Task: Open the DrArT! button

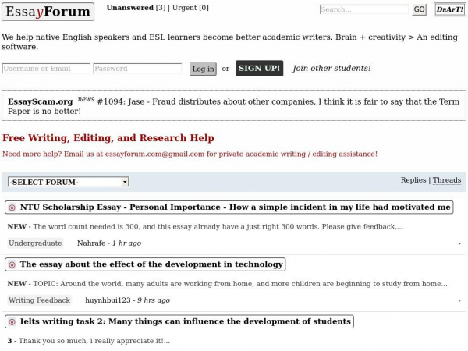Action: click(x=449, y=9)
